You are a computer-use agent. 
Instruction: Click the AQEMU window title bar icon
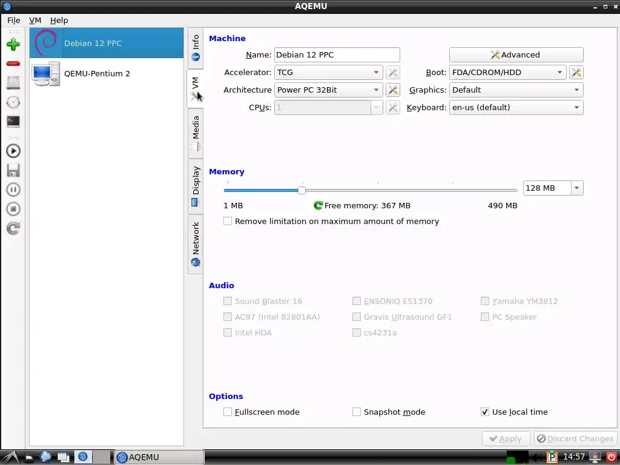(x=7, y=6)
